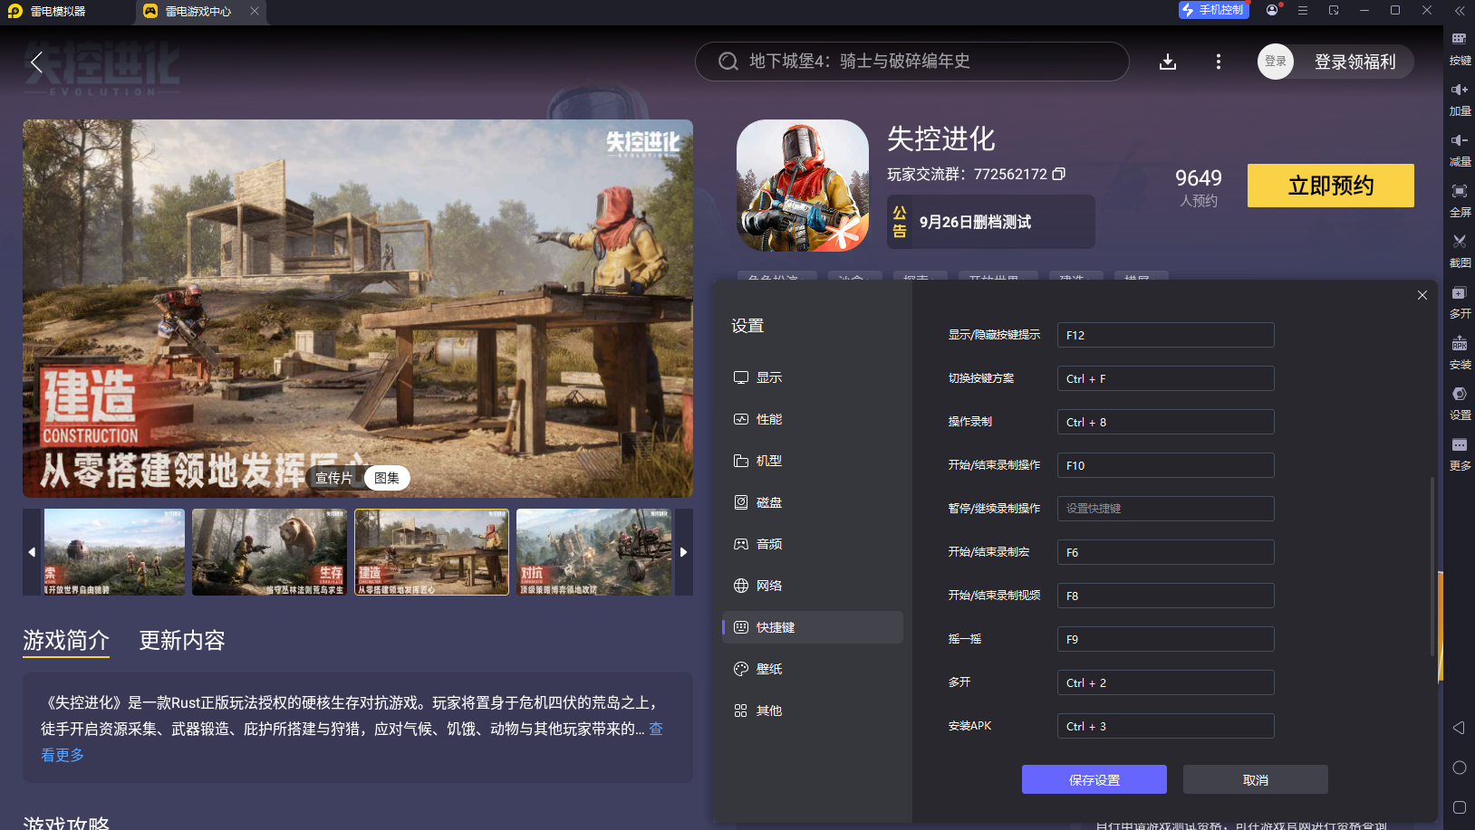Edit the 开始/结束录制操作 shortcut field
Viewport: 1475px width, 830px height.
tap(1166, 465)
